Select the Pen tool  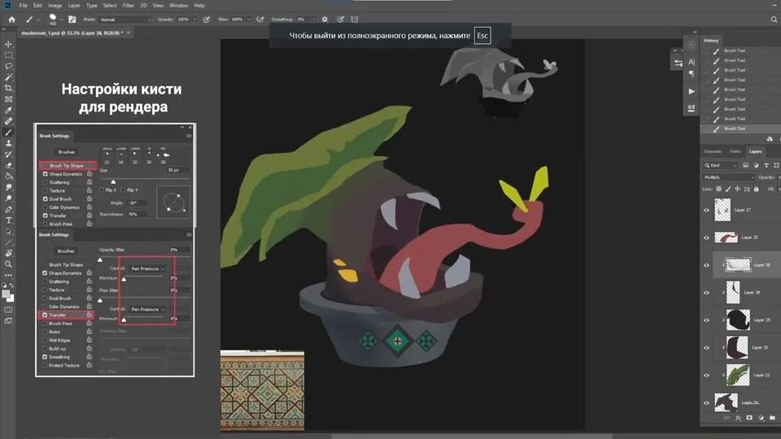(8, 209)
